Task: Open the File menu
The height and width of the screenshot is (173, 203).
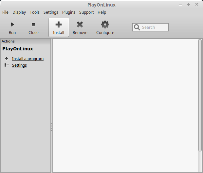Action: [5, 12]
